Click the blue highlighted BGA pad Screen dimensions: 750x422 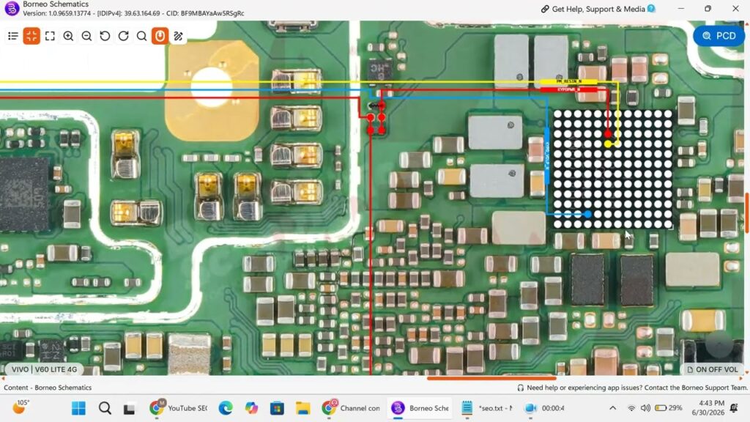click(x=588, y=215)
